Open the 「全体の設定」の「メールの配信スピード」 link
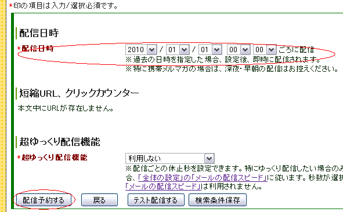343x212 pixels. (x=203, y=178)
